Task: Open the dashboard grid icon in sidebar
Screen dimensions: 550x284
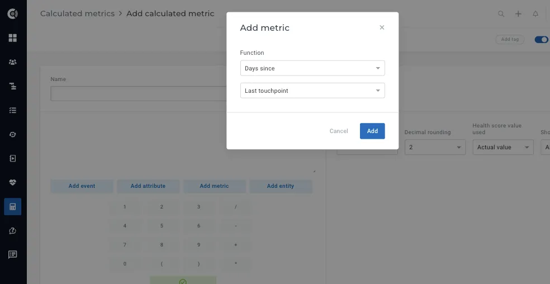Action: click(x=13, y=38)
